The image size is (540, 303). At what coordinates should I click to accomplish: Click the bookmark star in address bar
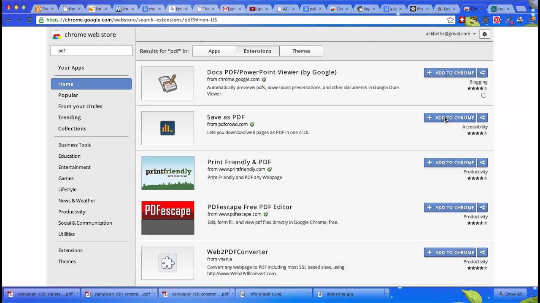coord(450,20)
